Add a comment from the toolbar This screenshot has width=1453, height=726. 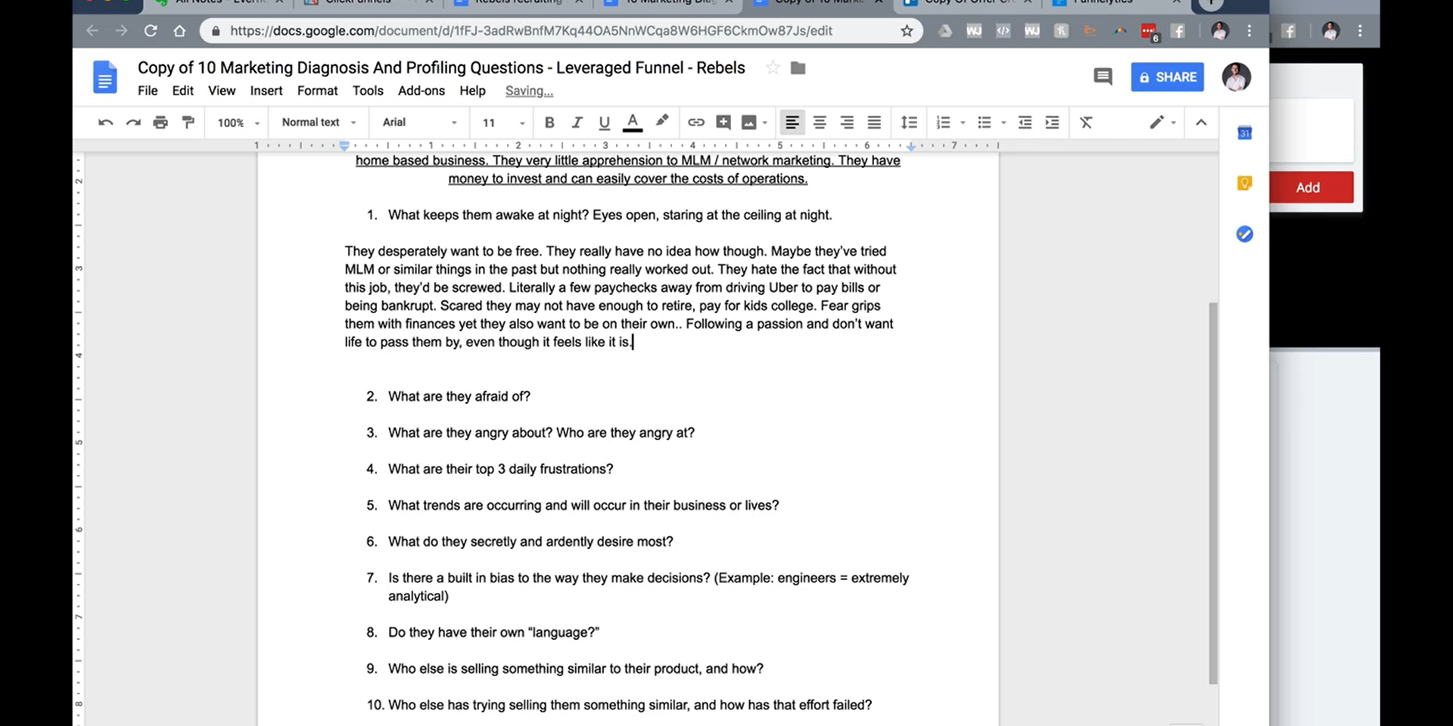tap(723, 123)
